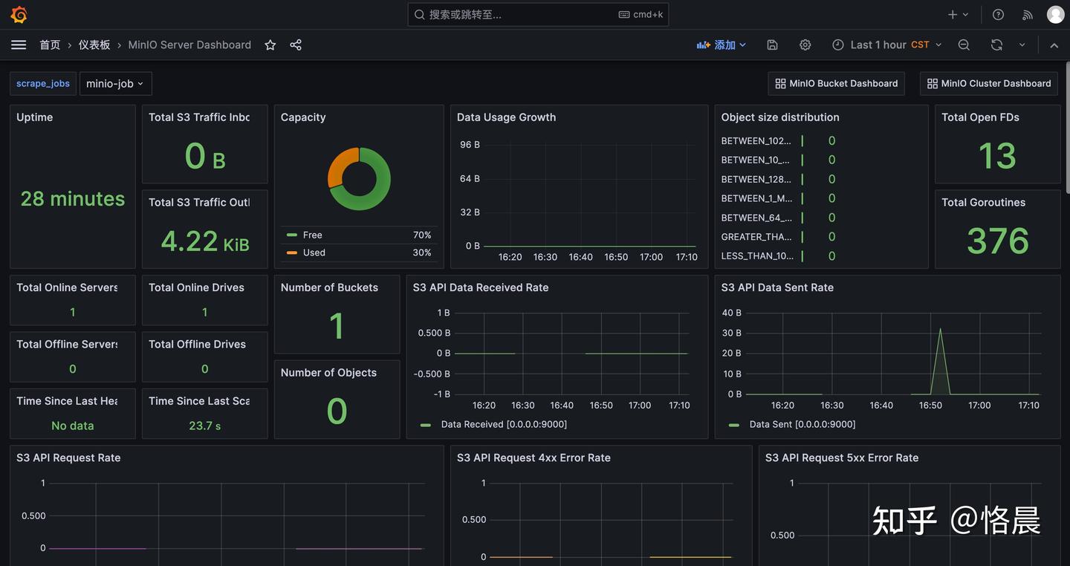This screenshot has width=1070, height=566.
Task: Open dashboard settings gear icon
Action: tap(805, 45)
